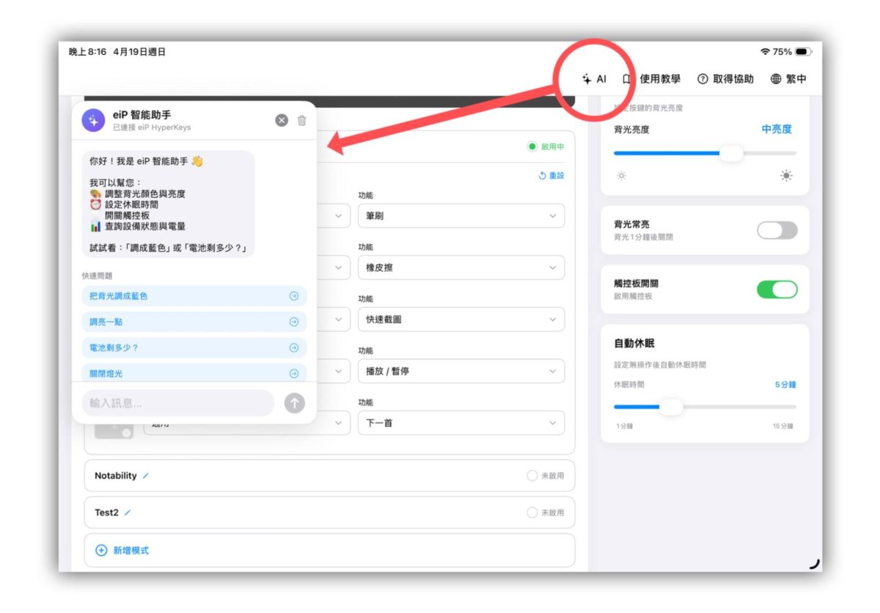880x613 pixels.
Task: Open the 橡皮擦 function dropdown
Action: pos(461,268)
